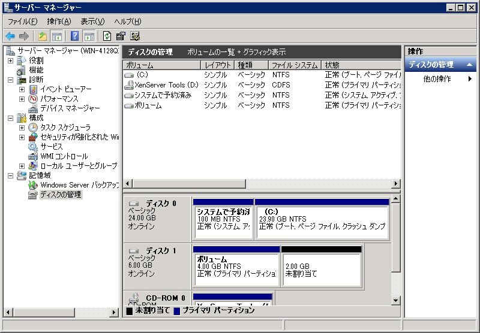Click tree pane scrollbar right arrow
Screen dimensions: 480x333
tap(114, 312)
